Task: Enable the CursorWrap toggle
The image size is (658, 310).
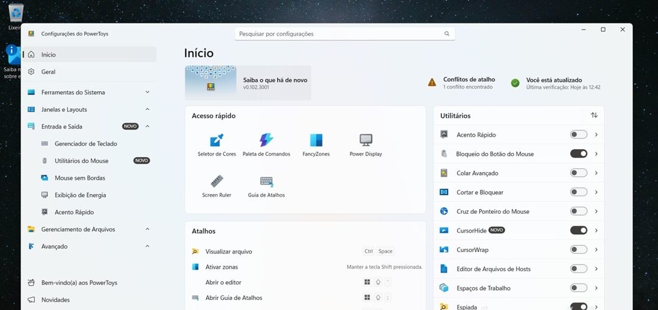Action: 578,250
